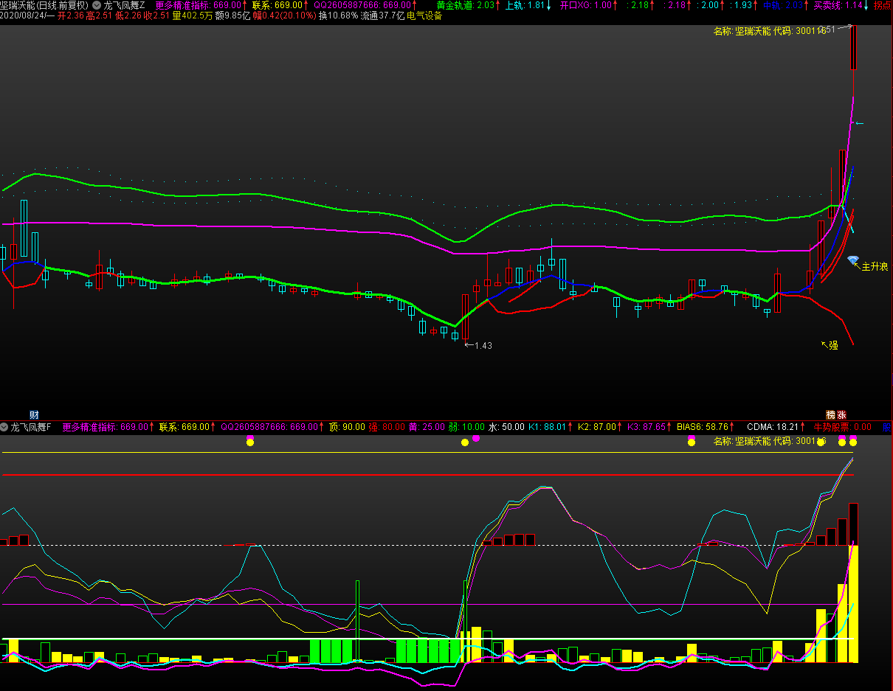Viewport: 893px width, 691px height.
Task: Click stock title 坚瑞沃能(日线 前复权)
Action: pyautogui.click(x=44, y=5)
